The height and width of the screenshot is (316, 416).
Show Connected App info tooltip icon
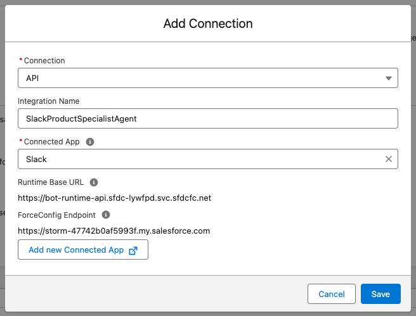coord(90,142)
